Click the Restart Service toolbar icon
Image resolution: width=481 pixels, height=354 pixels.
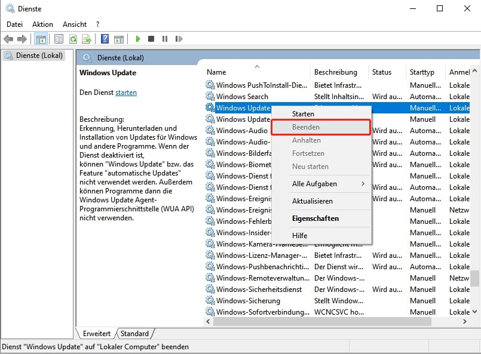[178, 39]
